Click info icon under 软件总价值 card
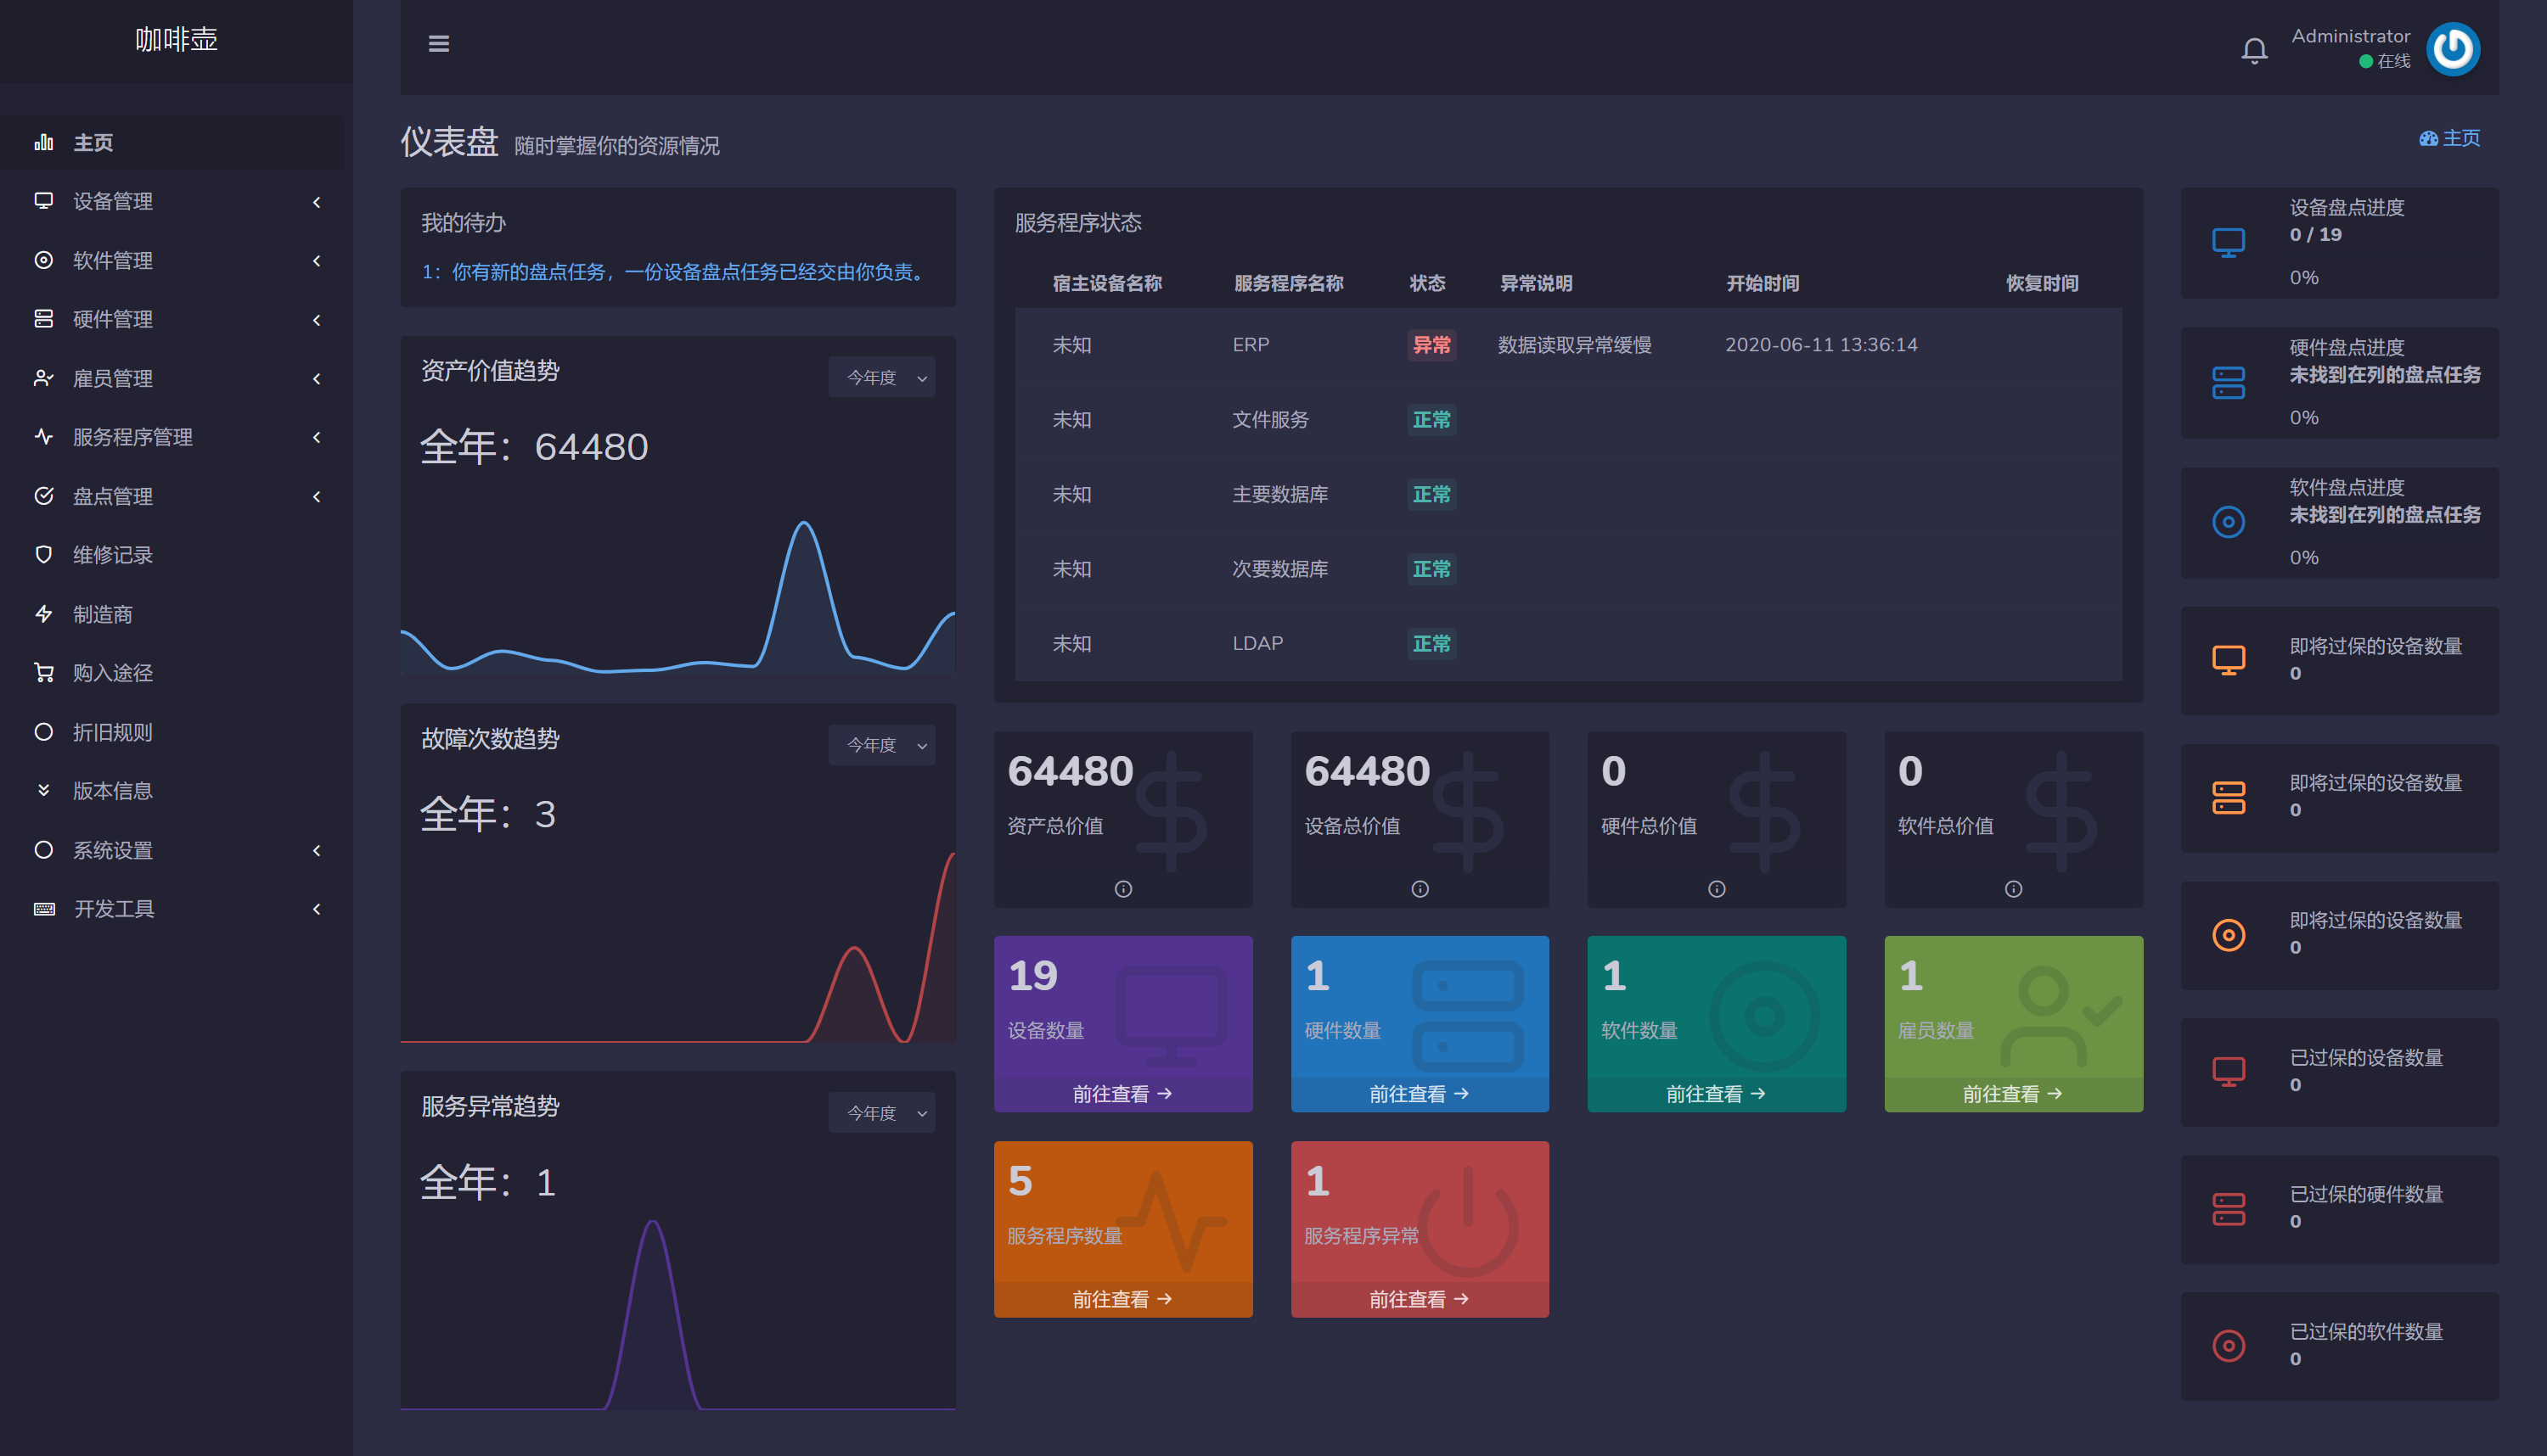This screenshot has width=2547, height=1456. 2013,888
